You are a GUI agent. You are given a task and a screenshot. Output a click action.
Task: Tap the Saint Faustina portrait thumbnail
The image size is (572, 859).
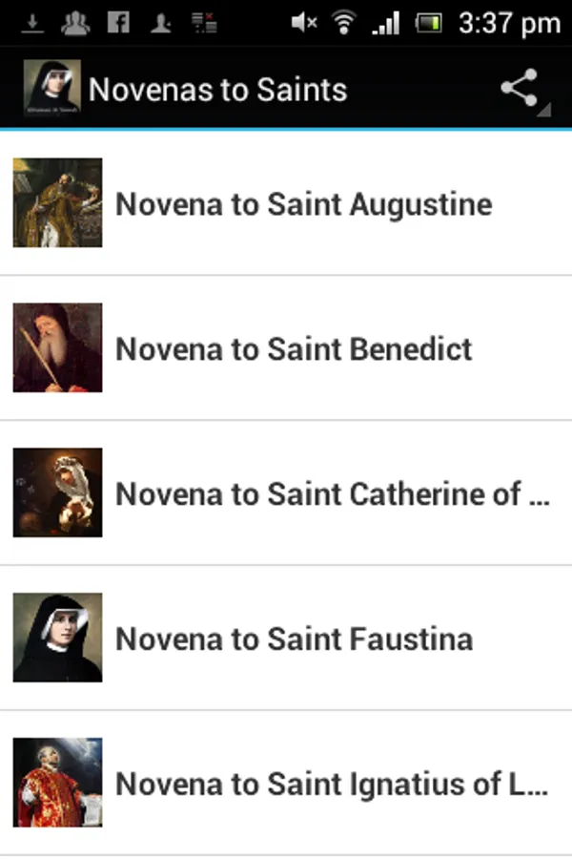[57, 638]
